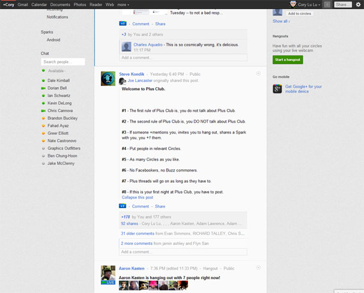Click first hangout participant thumbnail

124,285
